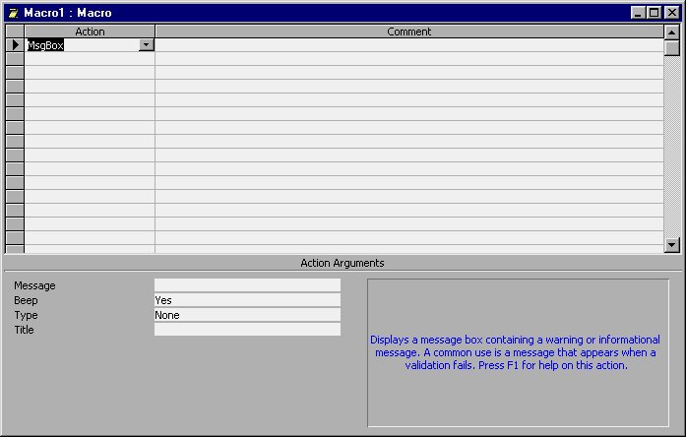This screenshot has height=437, width=686.
Task: Select the second row's row selector
Action: [x=15, y=59]
